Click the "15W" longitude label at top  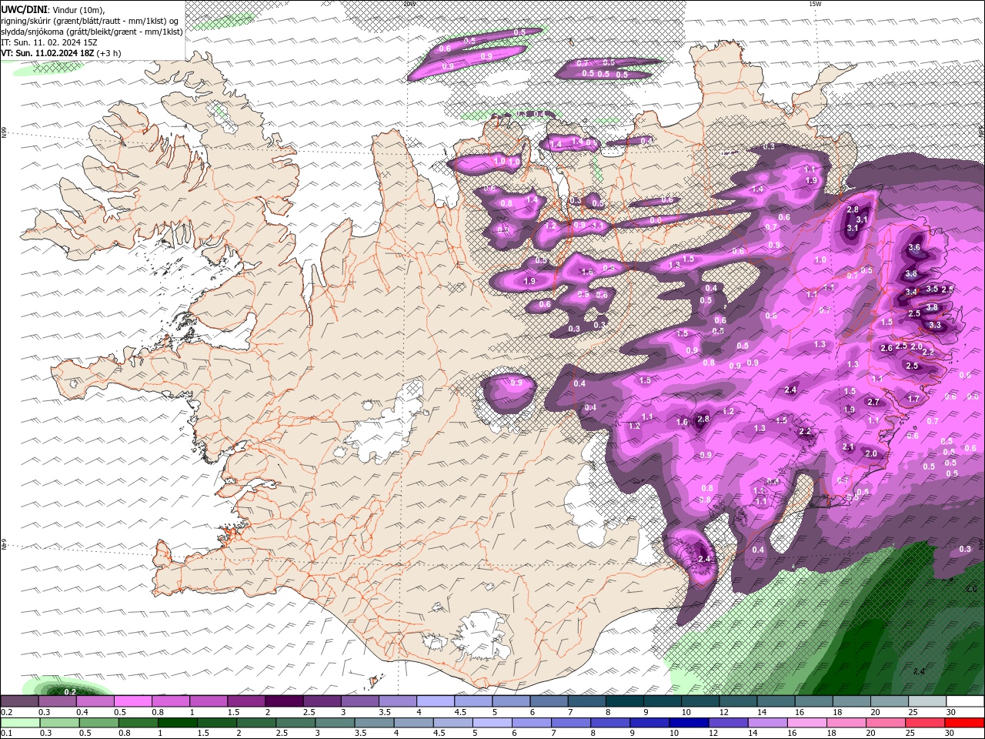click(x=815, y=4)
